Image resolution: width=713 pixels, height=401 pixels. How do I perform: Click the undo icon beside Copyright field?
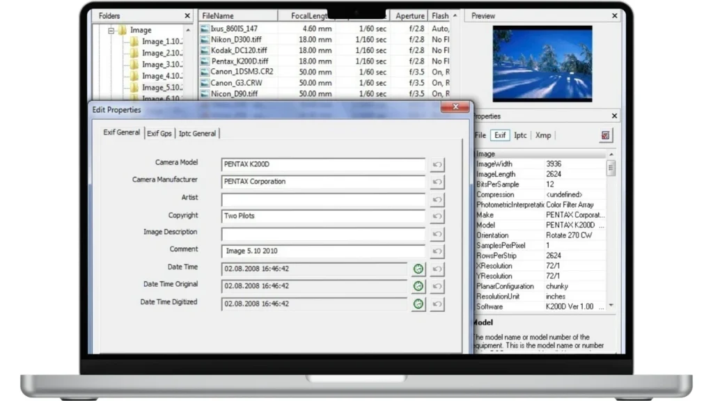point(437,217)
